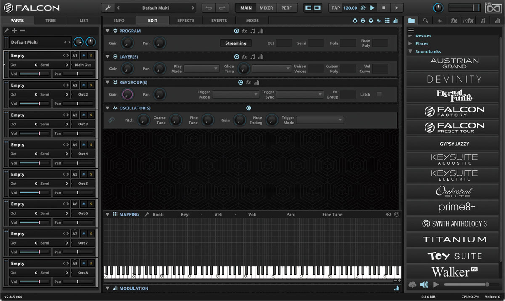This screenshot has width=505, height=301.
Task: Solo part A5
Action: 91,174
